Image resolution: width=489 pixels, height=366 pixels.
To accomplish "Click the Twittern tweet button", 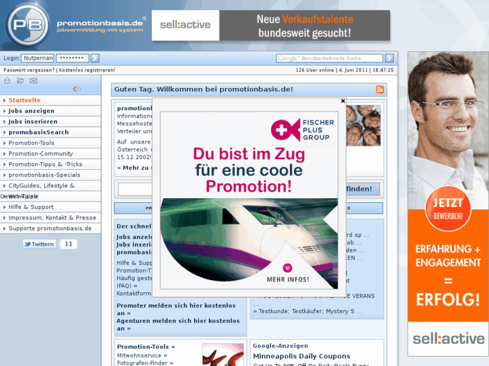I will click(x=39, y=244).
